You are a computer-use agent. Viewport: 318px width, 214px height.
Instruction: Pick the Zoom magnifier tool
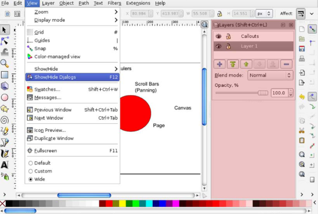pos(5,64)
